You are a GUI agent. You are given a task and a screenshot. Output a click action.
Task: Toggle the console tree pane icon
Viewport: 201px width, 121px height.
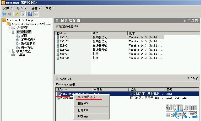[x=23, y=14]
